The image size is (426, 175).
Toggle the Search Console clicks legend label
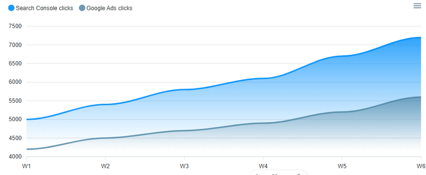(x=45, y=8)
